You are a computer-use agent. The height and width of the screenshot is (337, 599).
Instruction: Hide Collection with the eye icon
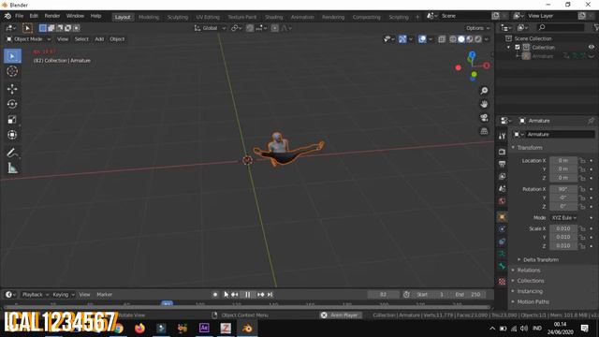coord(592,48)
